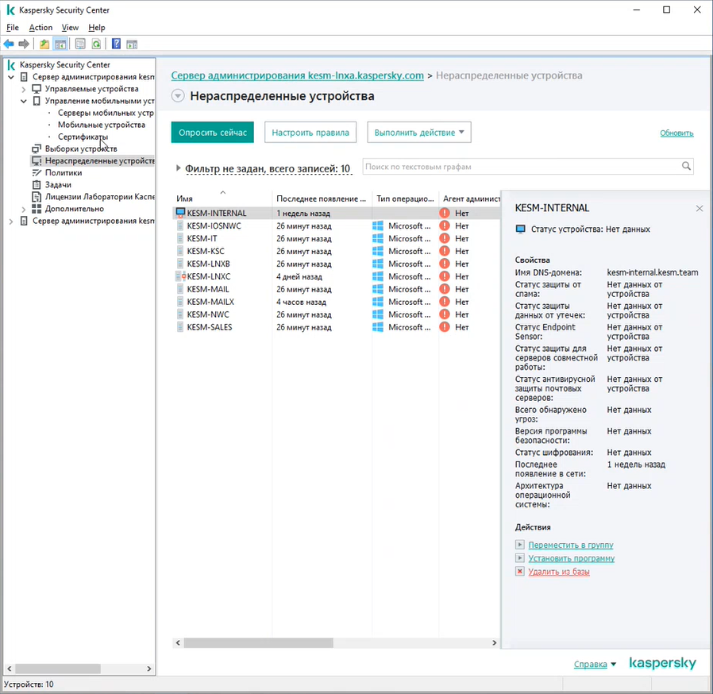713x694 pixels.
Task: Collapse the Управление мобильными устройствами node
Action: [x=24, y=101]
